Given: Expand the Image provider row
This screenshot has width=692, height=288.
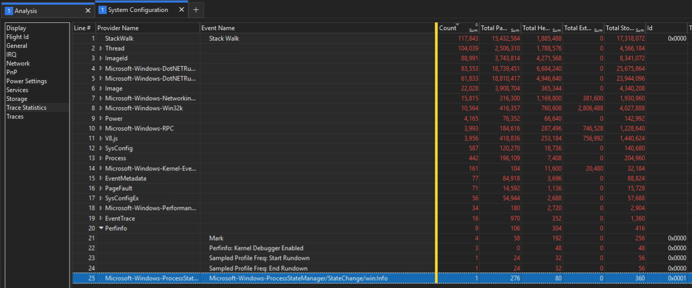Looking at the screenshot, I should (x=101, y=88).
